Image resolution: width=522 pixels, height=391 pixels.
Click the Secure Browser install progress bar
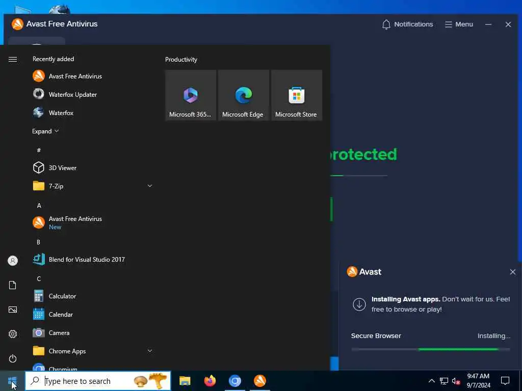tap(430, 349)
